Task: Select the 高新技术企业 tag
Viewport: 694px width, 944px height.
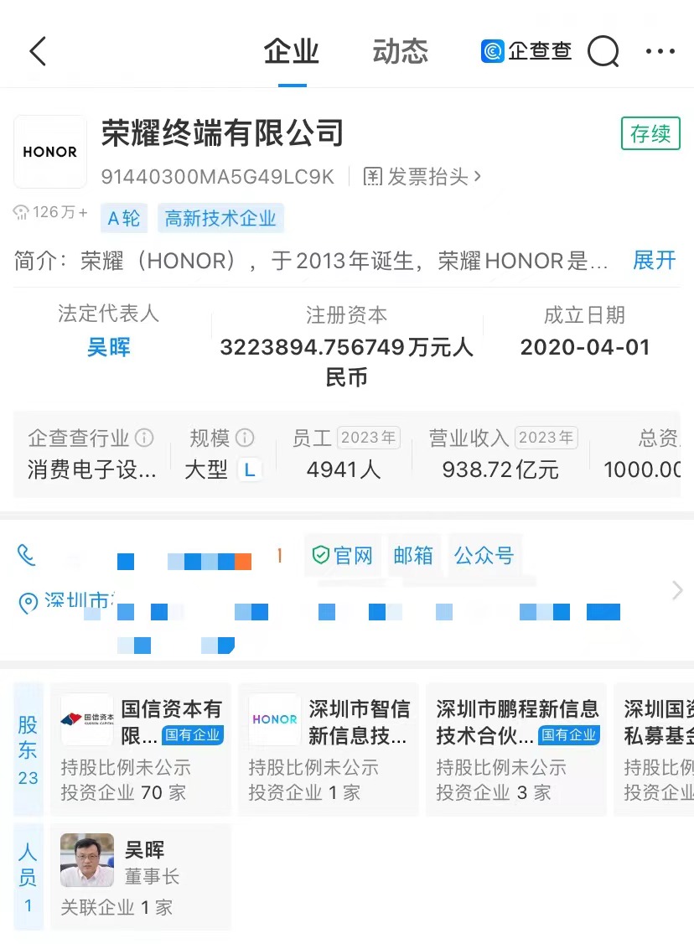Action: tap(220, 218)
